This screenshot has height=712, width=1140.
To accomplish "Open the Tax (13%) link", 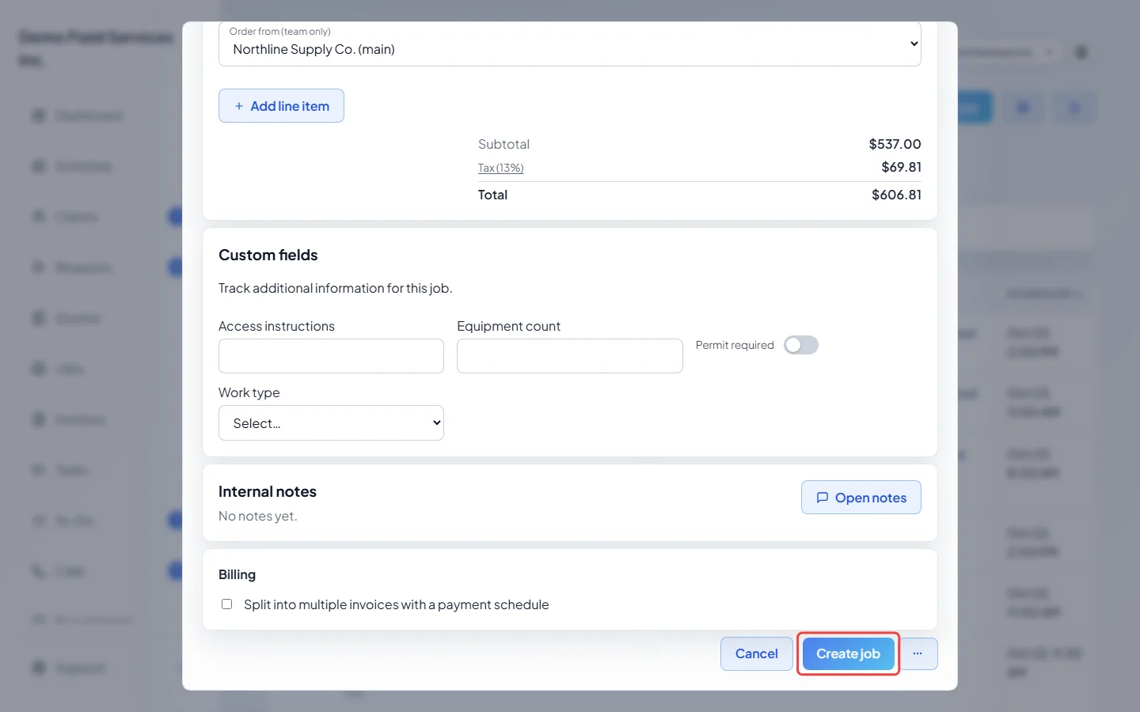I will click(501, 168).
